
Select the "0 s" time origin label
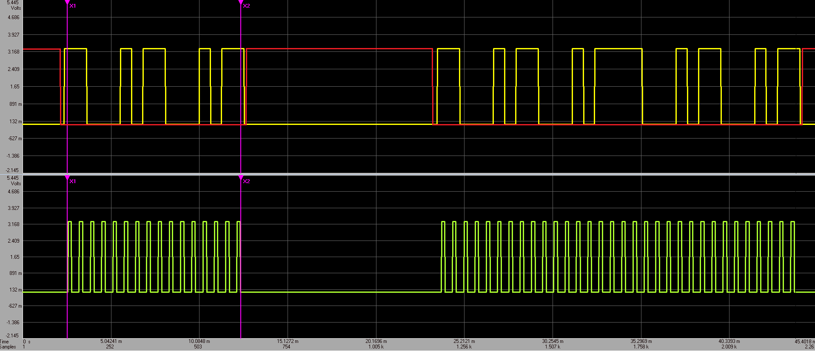point(27,342)
